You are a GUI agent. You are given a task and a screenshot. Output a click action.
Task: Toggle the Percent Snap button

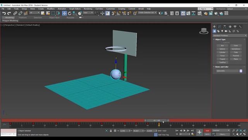coord(124,13)
